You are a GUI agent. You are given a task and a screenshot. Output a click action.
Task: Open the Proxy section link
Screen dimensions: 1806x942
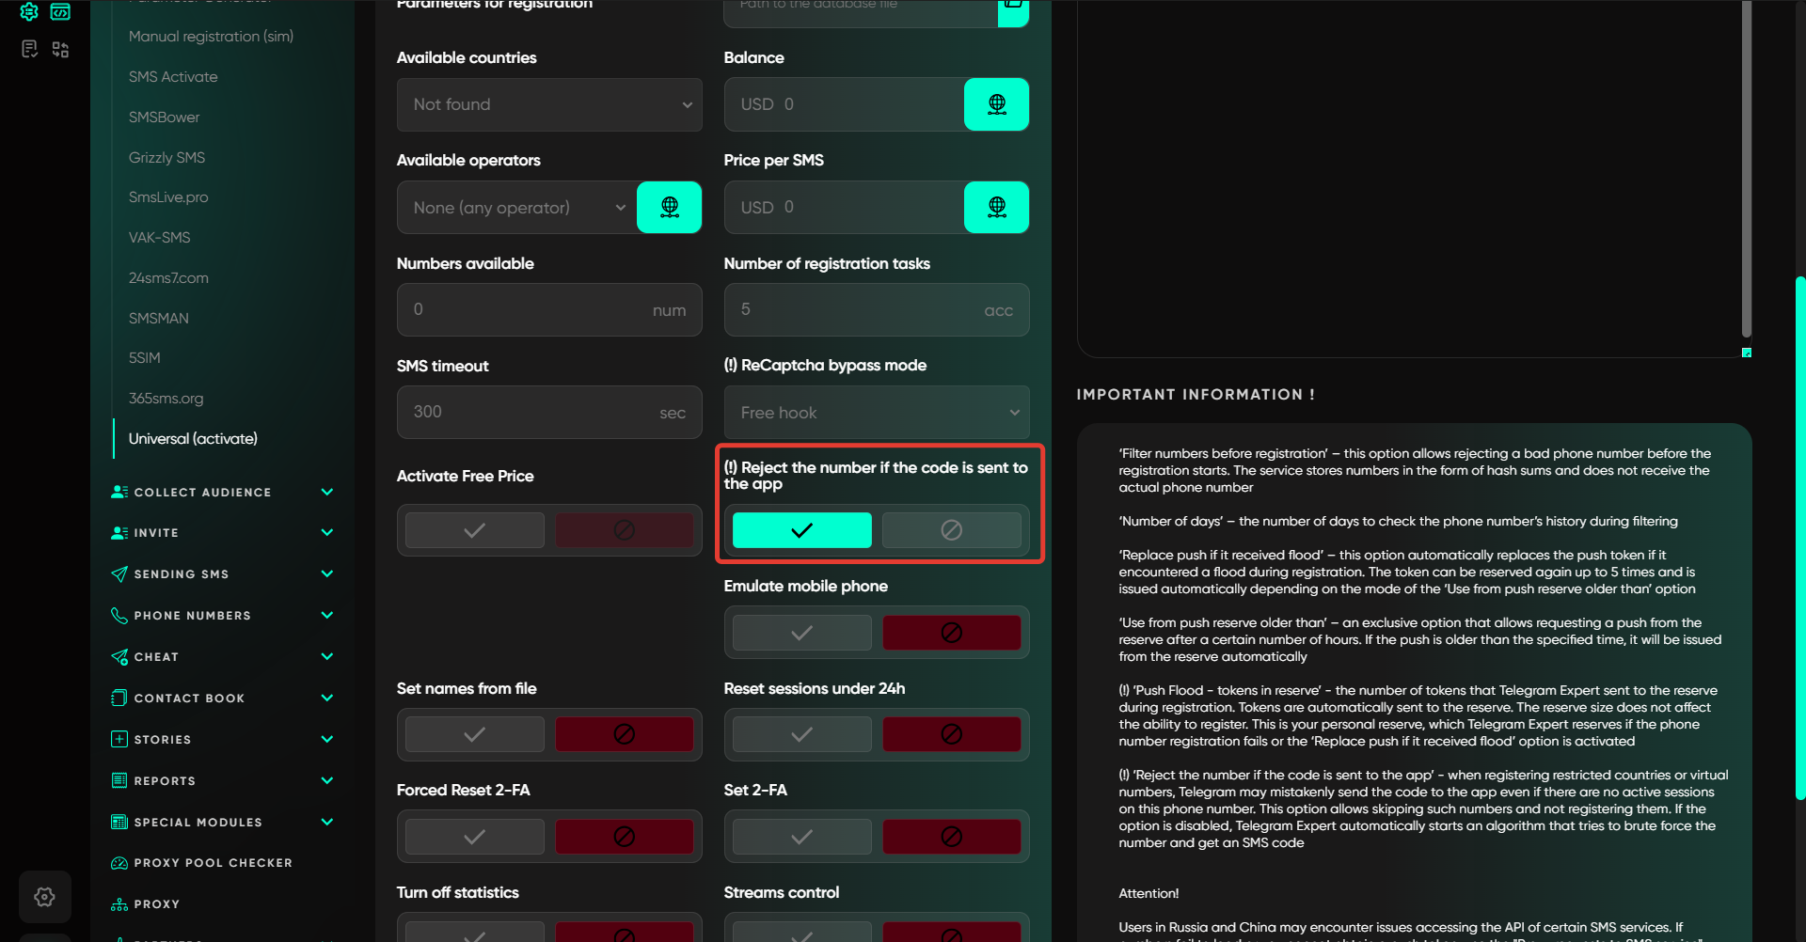pos(156,904)
